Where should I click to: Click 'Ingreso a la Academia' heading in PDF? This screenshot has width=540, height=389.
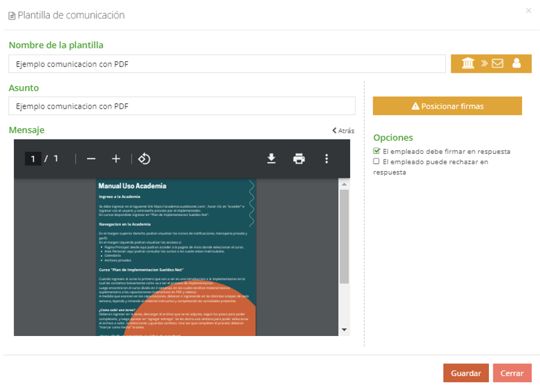click(120, 197)
